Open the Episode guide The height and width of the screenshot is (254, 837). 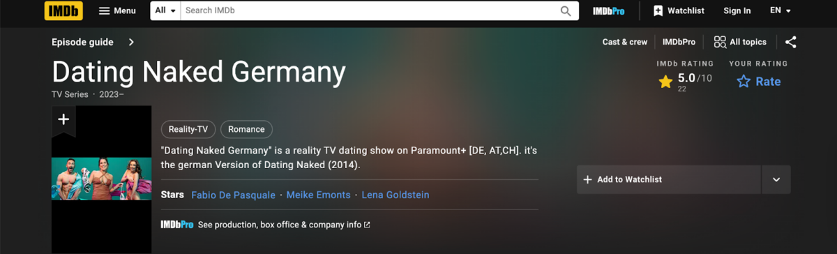(x=93, y=42)
